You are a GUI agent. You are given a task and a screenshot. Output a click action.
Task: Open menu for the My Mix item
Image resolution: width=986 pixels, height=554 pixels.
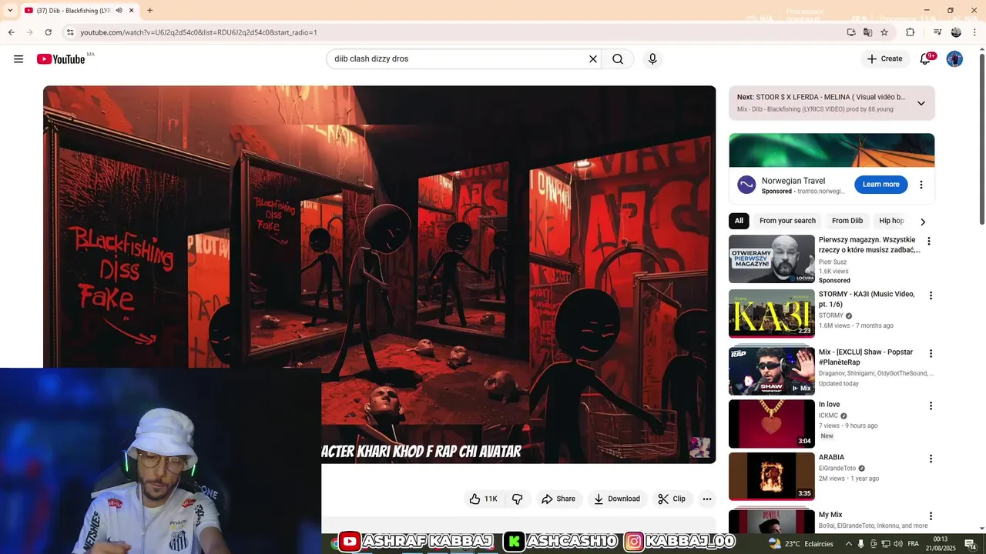[x=931, y=516]
